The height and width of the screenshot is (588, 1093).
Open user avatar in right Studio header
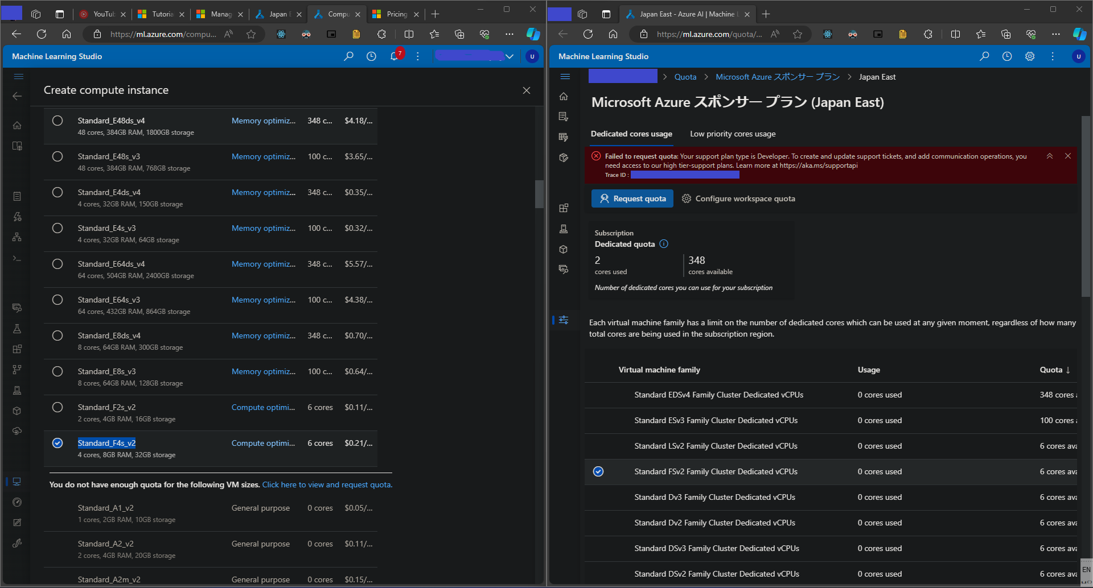point(1078,56)
